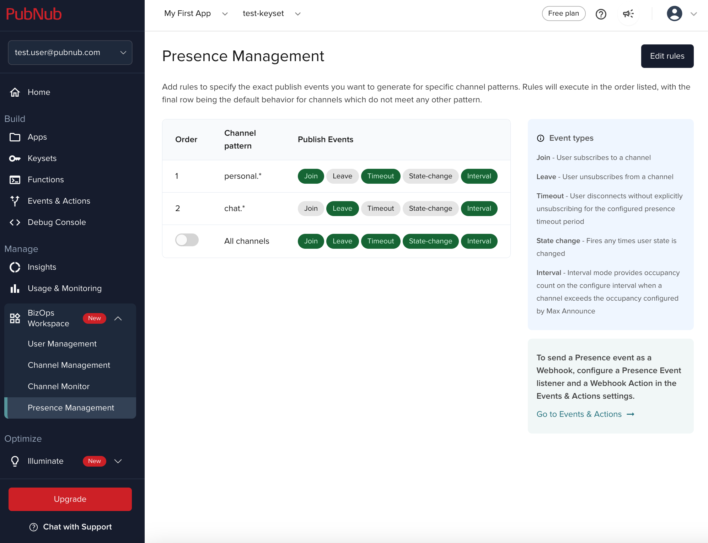Click the help question mark icon
The height and width of the screenshot is (543, 708).
pyautogui.click(x=601, y=14)
